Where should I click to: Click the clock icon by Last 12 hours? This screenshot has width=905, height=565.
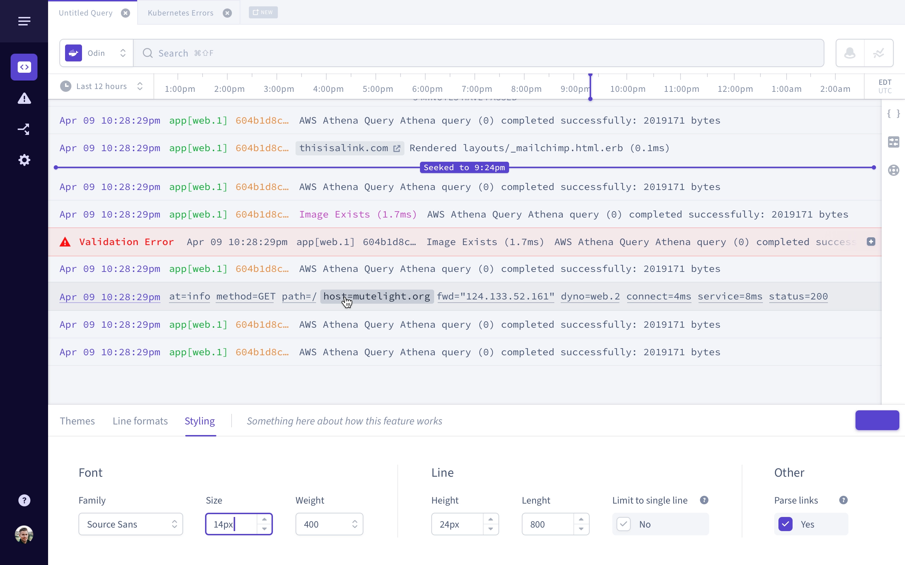[x=66, y=86]
